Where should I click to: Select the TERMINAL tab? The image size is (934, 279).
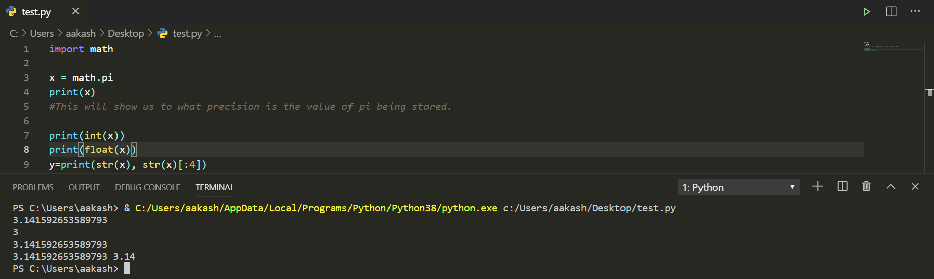click(215, 187)
